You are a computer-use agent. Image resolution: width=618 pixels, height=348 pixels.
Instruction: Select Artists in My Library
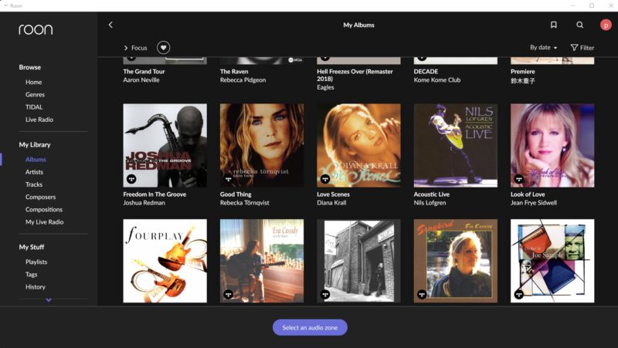coord(34,172)
